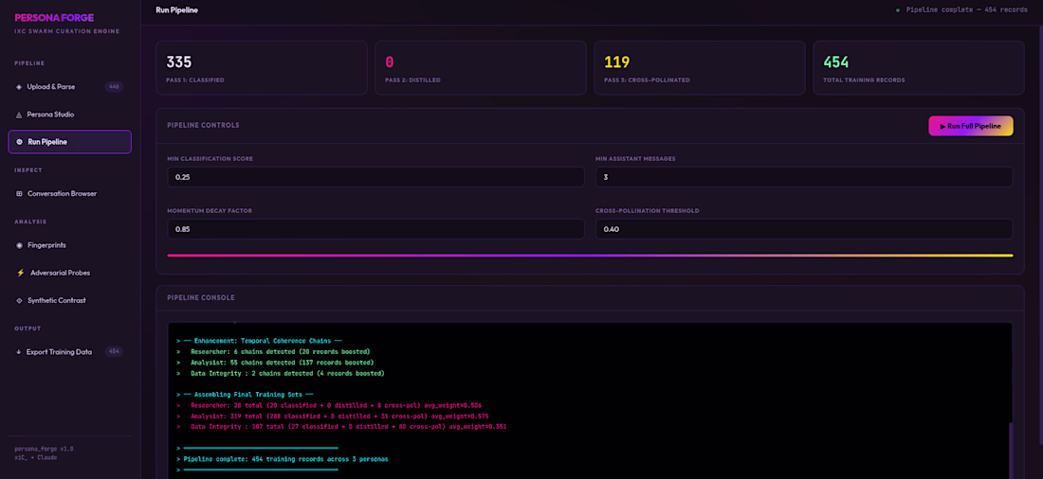Click the 454 badge on Export Training Data
The width and height of the screenshot is (1043, 479).
coord(114,352)
